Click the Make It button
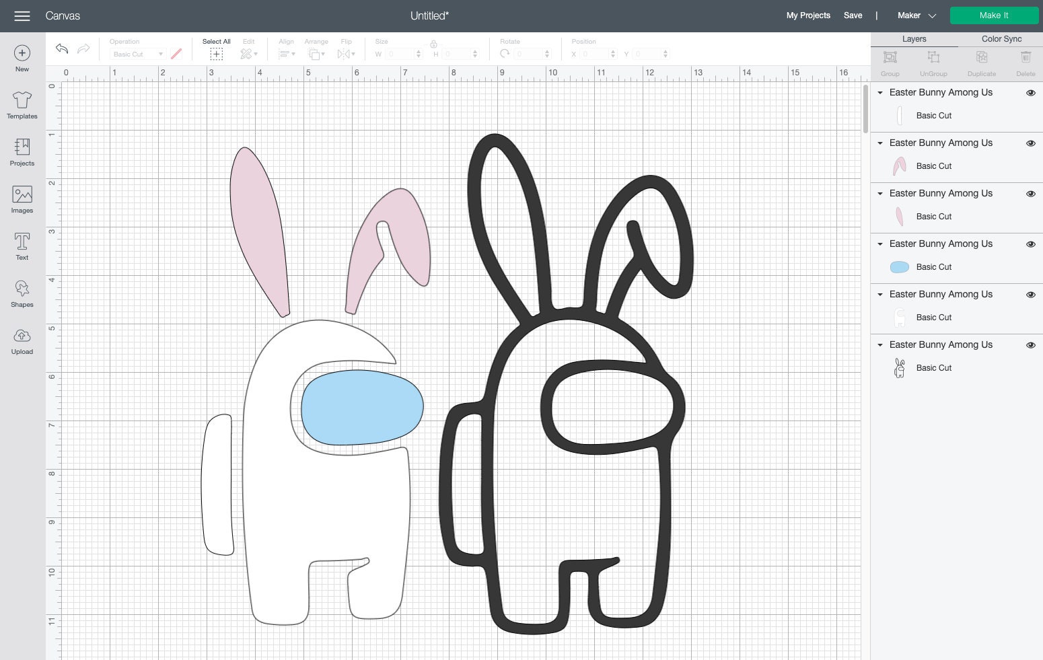The height and width of the screenshot is (660, 1043). point(994,15)
